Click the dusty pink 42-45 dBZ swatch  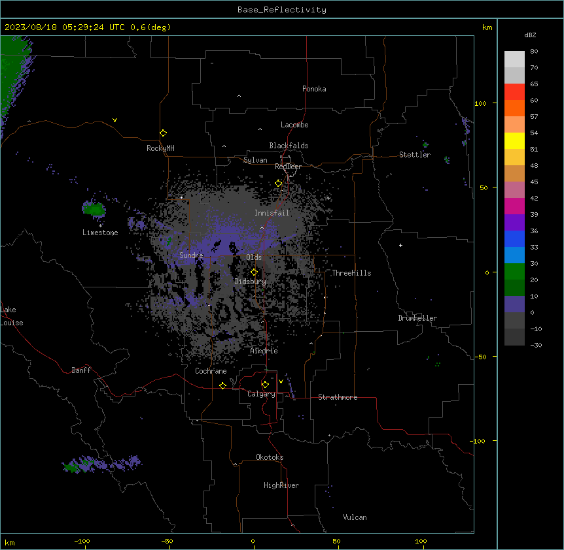pyautogui.click(x=514, y=190)
